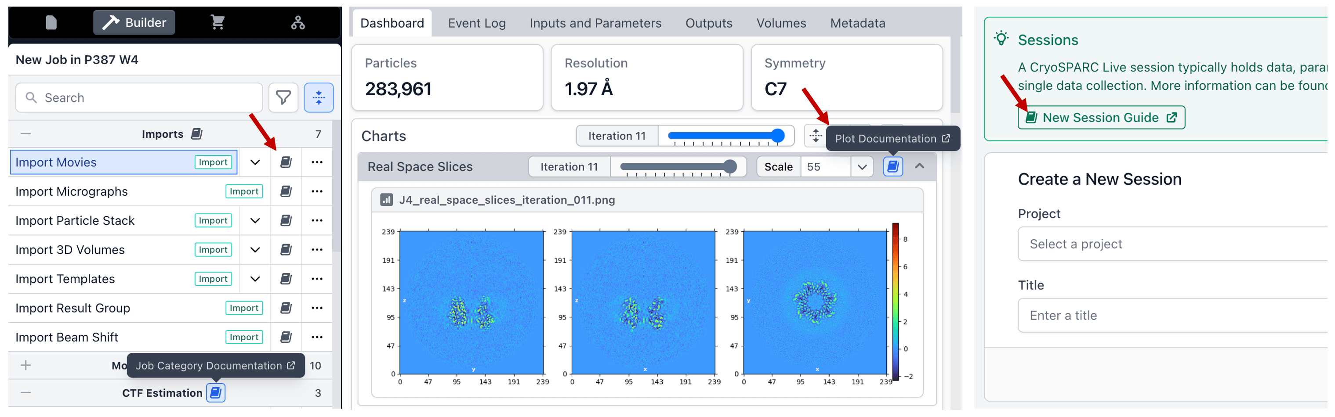The image size is (1335, 417).
Task: Switch to the Inputs and Parameters tab
Action: click(595, 23)
